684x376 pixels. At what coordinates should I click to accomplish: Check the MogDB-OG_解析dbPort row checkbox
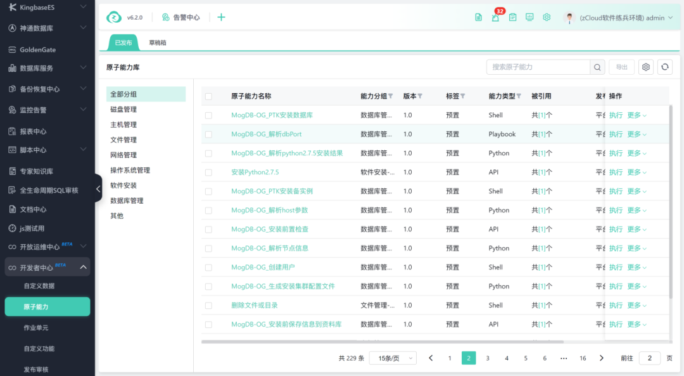point(208,134)
